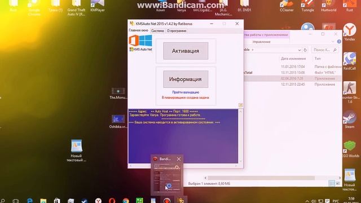This screenshot has height=203, width=361.
Task: Sort by Тип column in Explorer
Action: click(318, 59)
